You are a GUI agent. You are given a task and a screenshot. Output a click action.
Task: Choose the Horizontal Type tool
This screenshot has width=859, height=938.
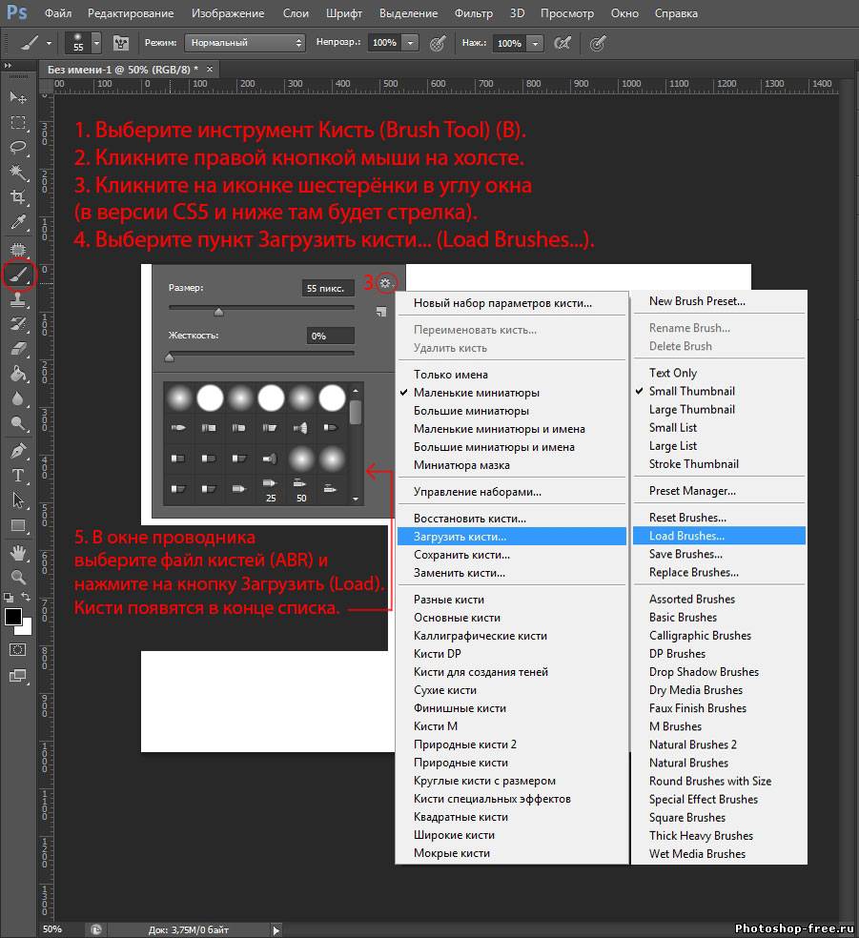tap(17, 475)
